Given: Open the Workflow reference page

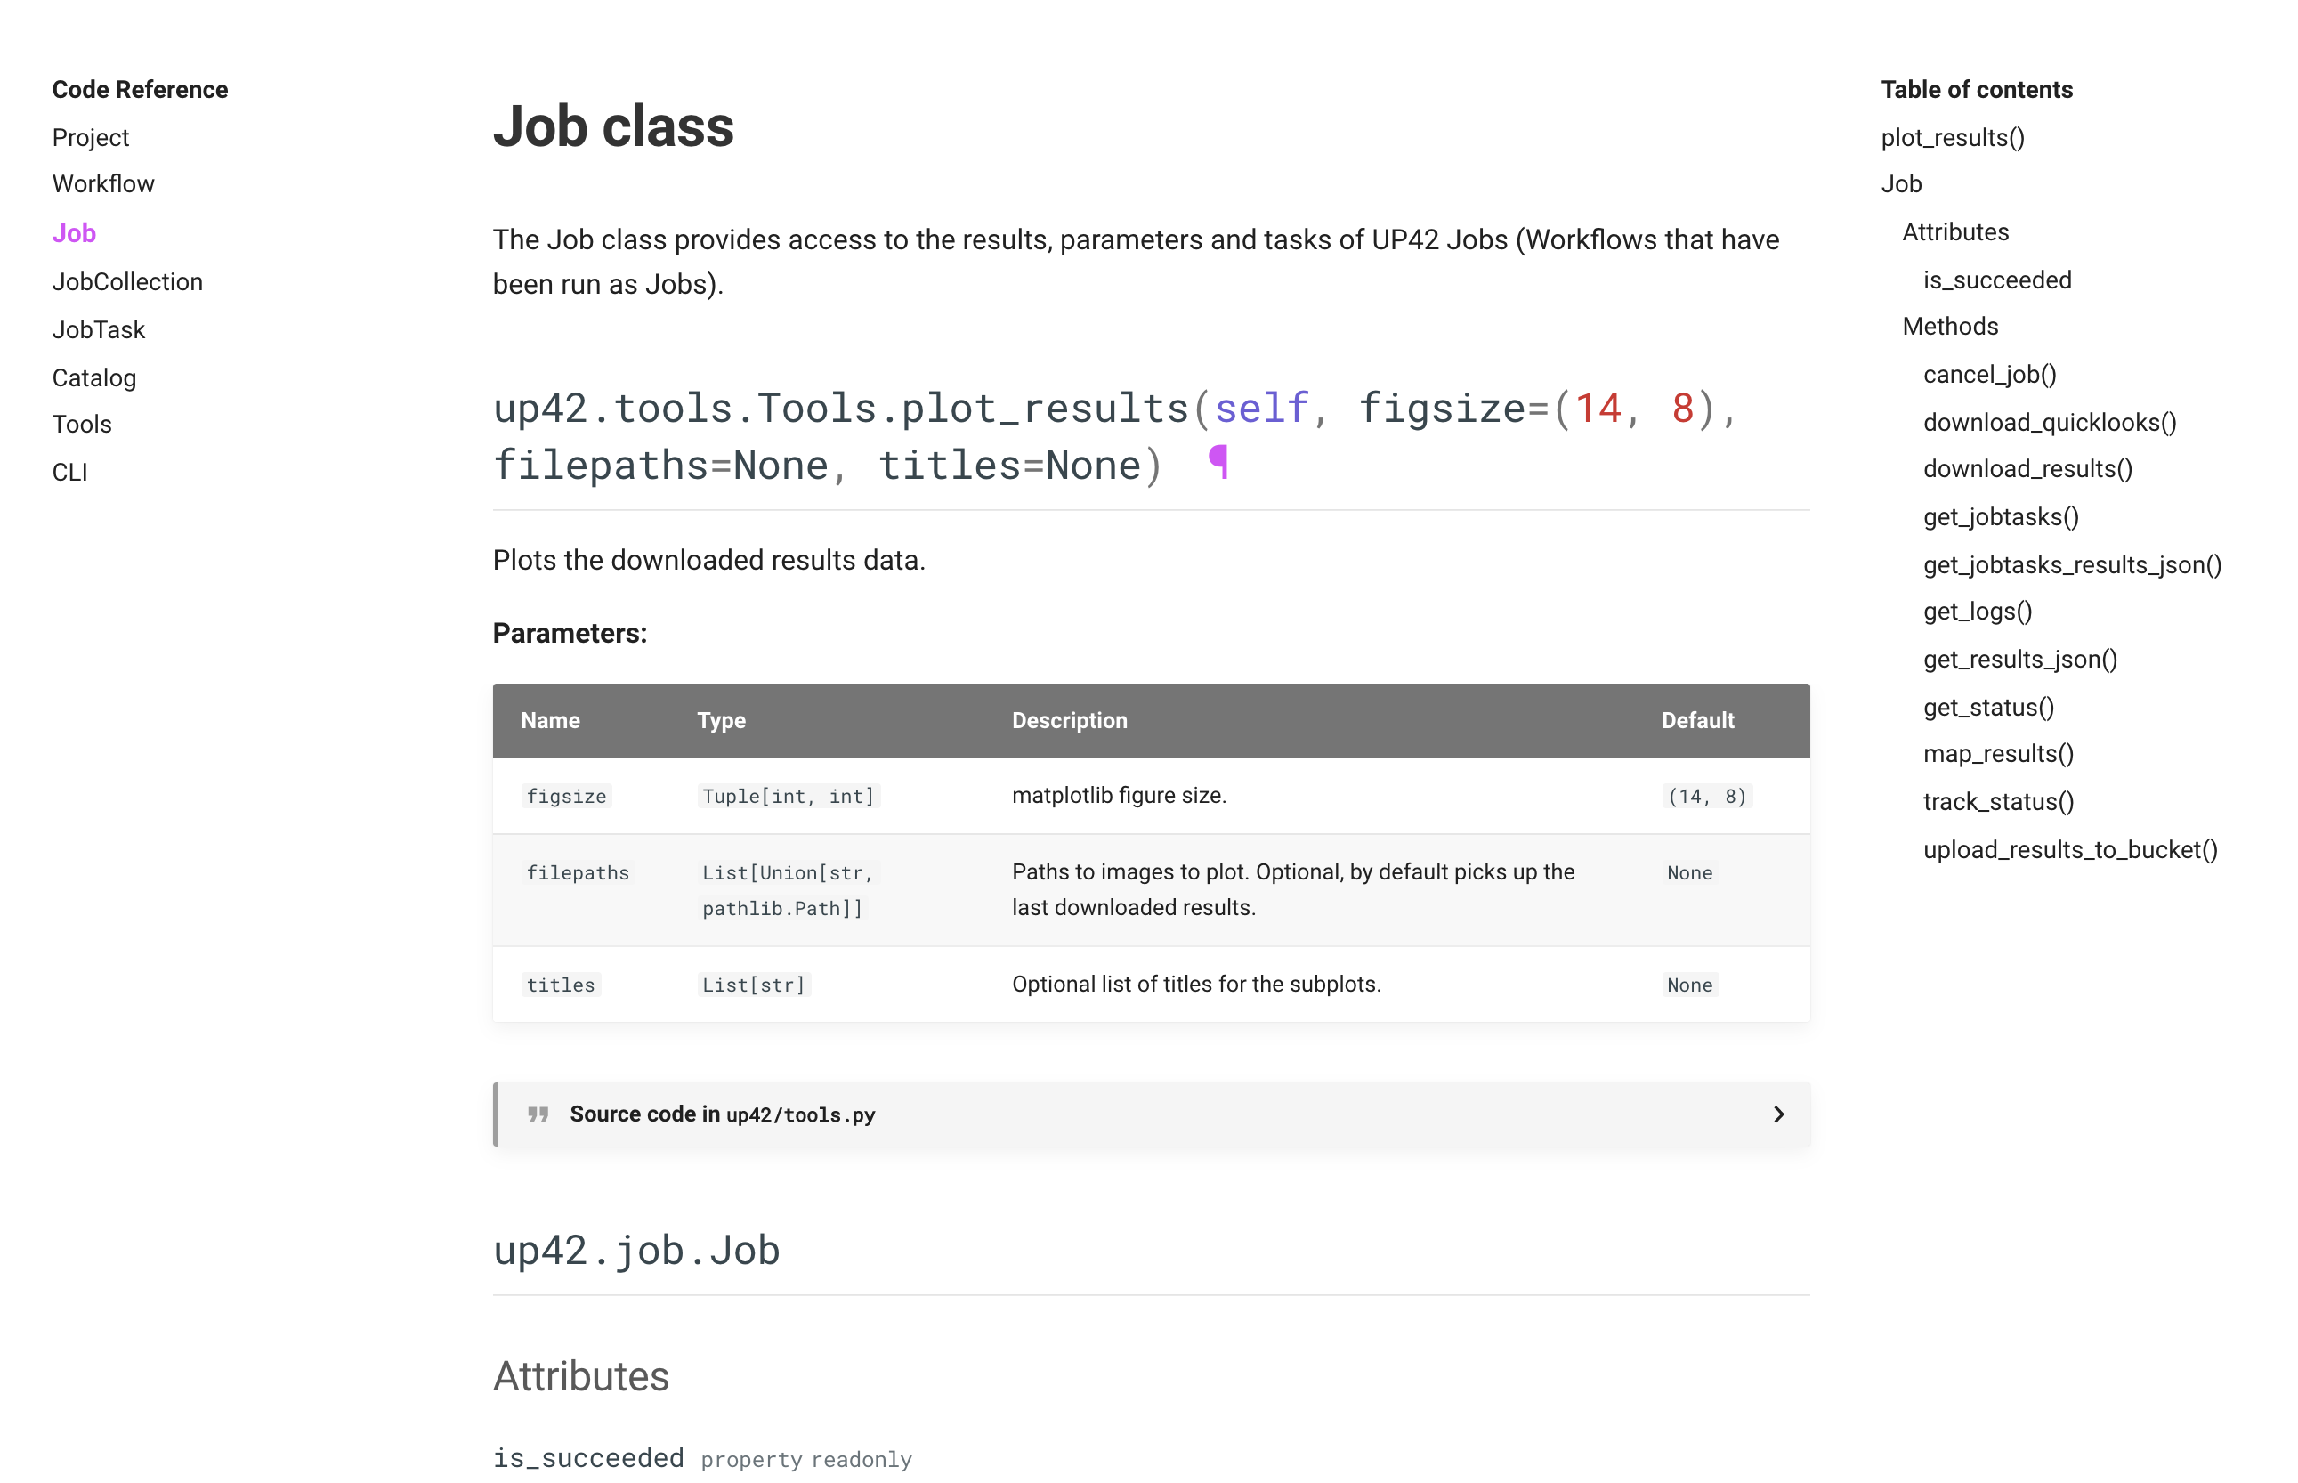Looking at the screenshot, I should click(103, 184).
